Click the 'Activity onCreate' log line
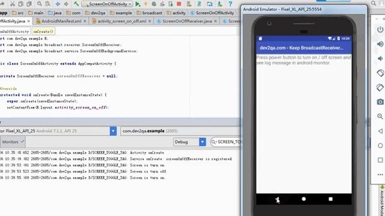This screenshot has width=385, height=216. pyautogui.click(x=82, y=152)
